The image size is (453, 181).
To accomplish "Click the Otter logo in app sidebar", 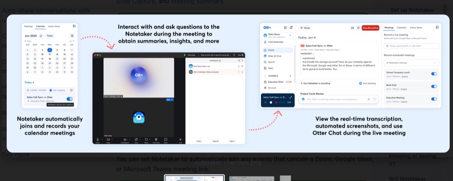I will coord(267,28).
